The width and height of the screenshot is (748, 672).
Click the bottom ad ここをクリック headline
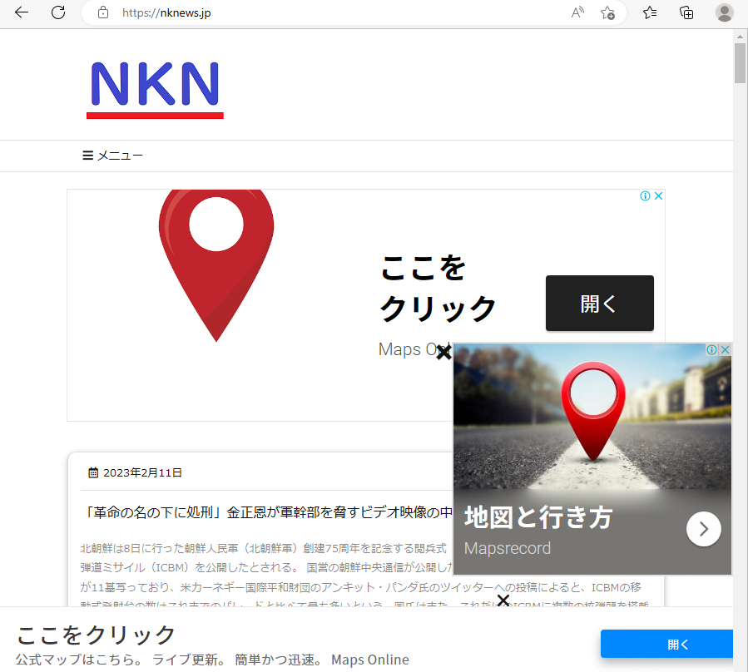[97, 635]
